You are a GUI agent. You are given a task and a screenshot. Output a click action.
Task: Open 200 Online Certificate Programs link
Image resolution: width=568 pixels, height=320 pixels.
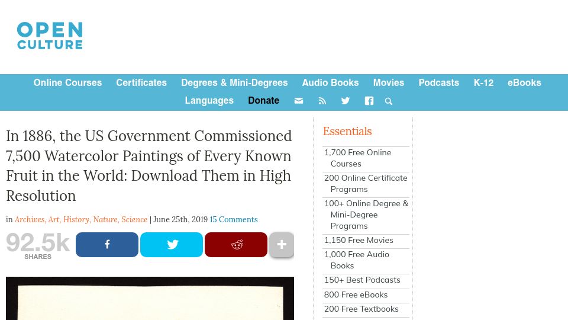coord(366,184)
